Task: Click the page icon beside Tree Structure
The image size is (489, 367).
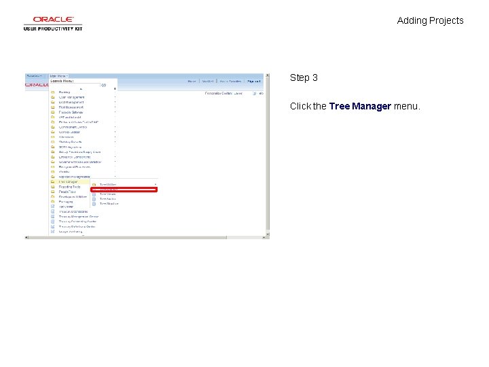Action: point(94,203)
